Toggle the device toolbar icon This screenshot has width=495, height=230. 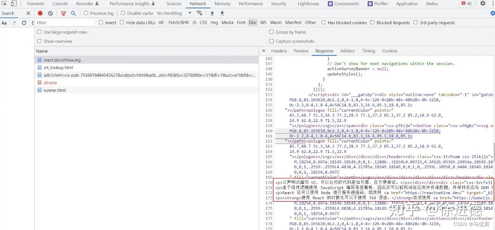(13, 4)
